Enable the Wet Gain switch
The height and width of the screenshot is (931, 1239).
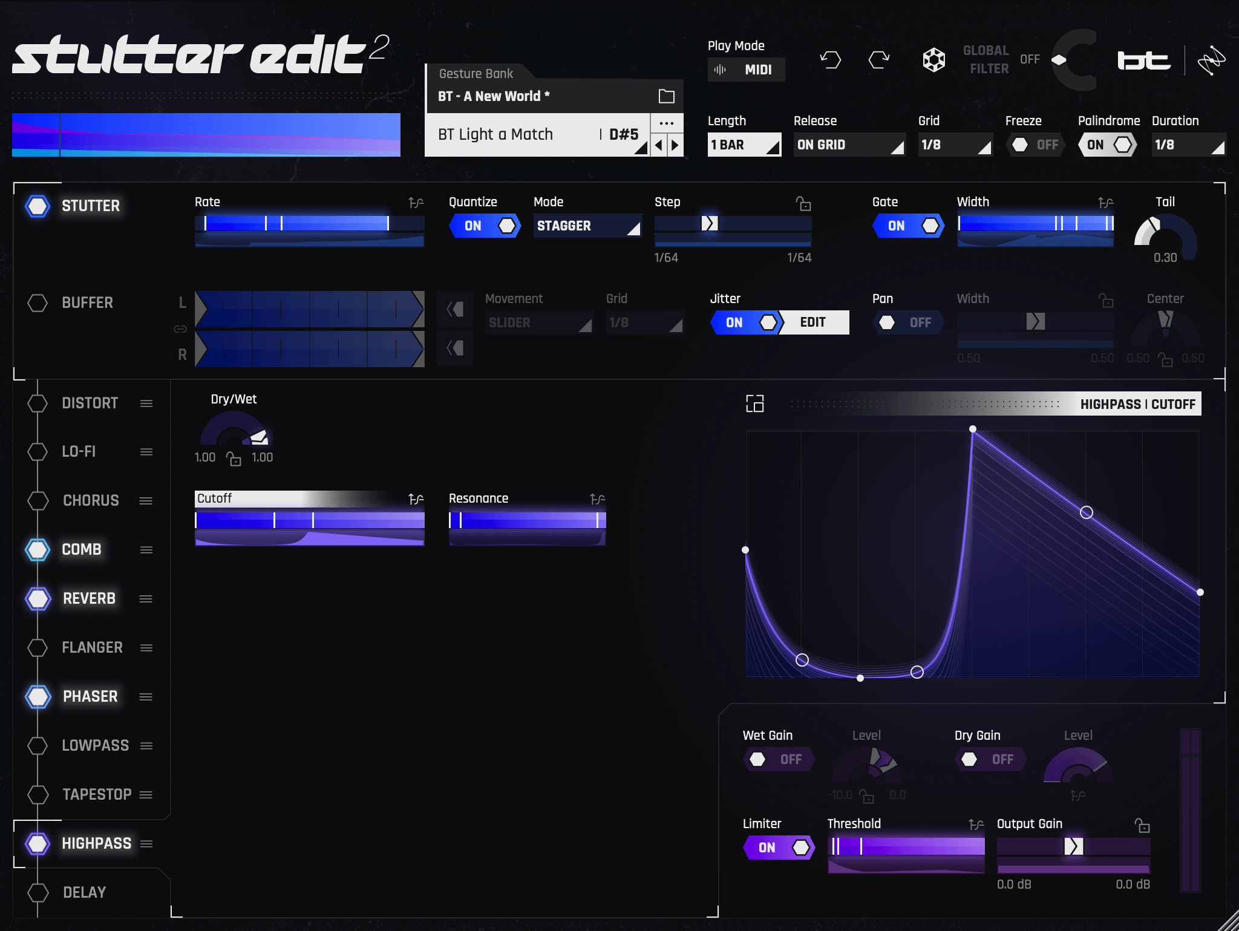tap(779, 759)
